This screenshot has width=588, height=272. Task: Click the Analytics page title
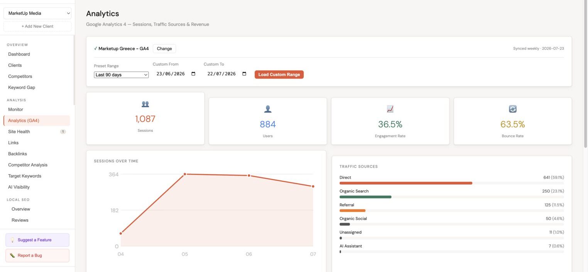click(x=103, y=13)
